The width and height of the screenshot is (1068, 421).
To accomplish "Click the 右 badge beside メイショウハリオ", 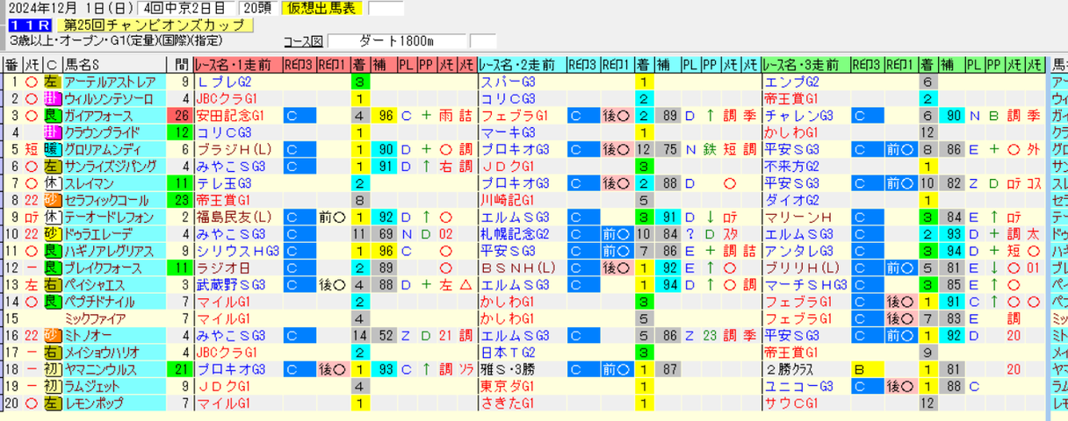I will tap(51, 351).
